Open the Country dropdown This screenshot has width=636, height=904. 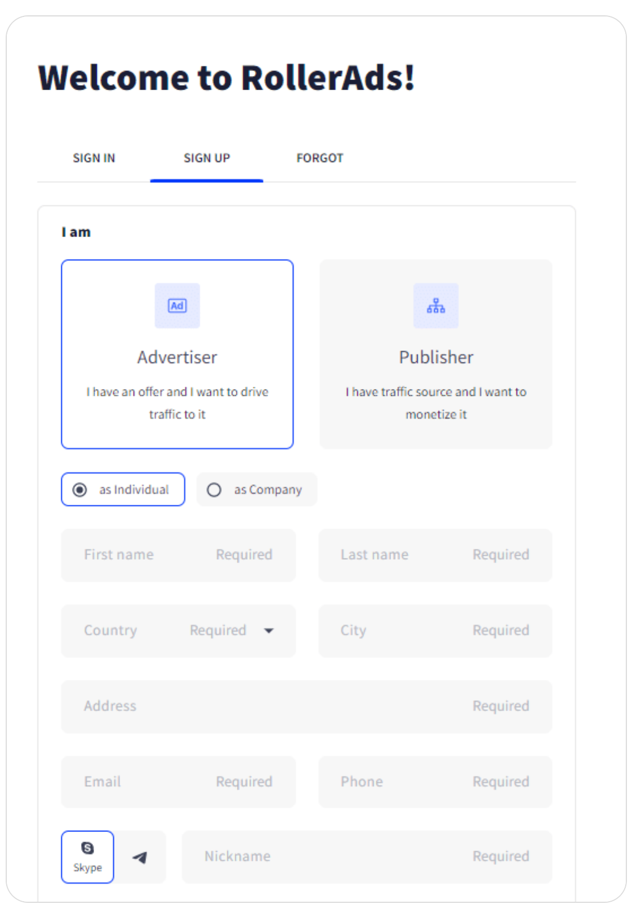click(x=179, y=631)
